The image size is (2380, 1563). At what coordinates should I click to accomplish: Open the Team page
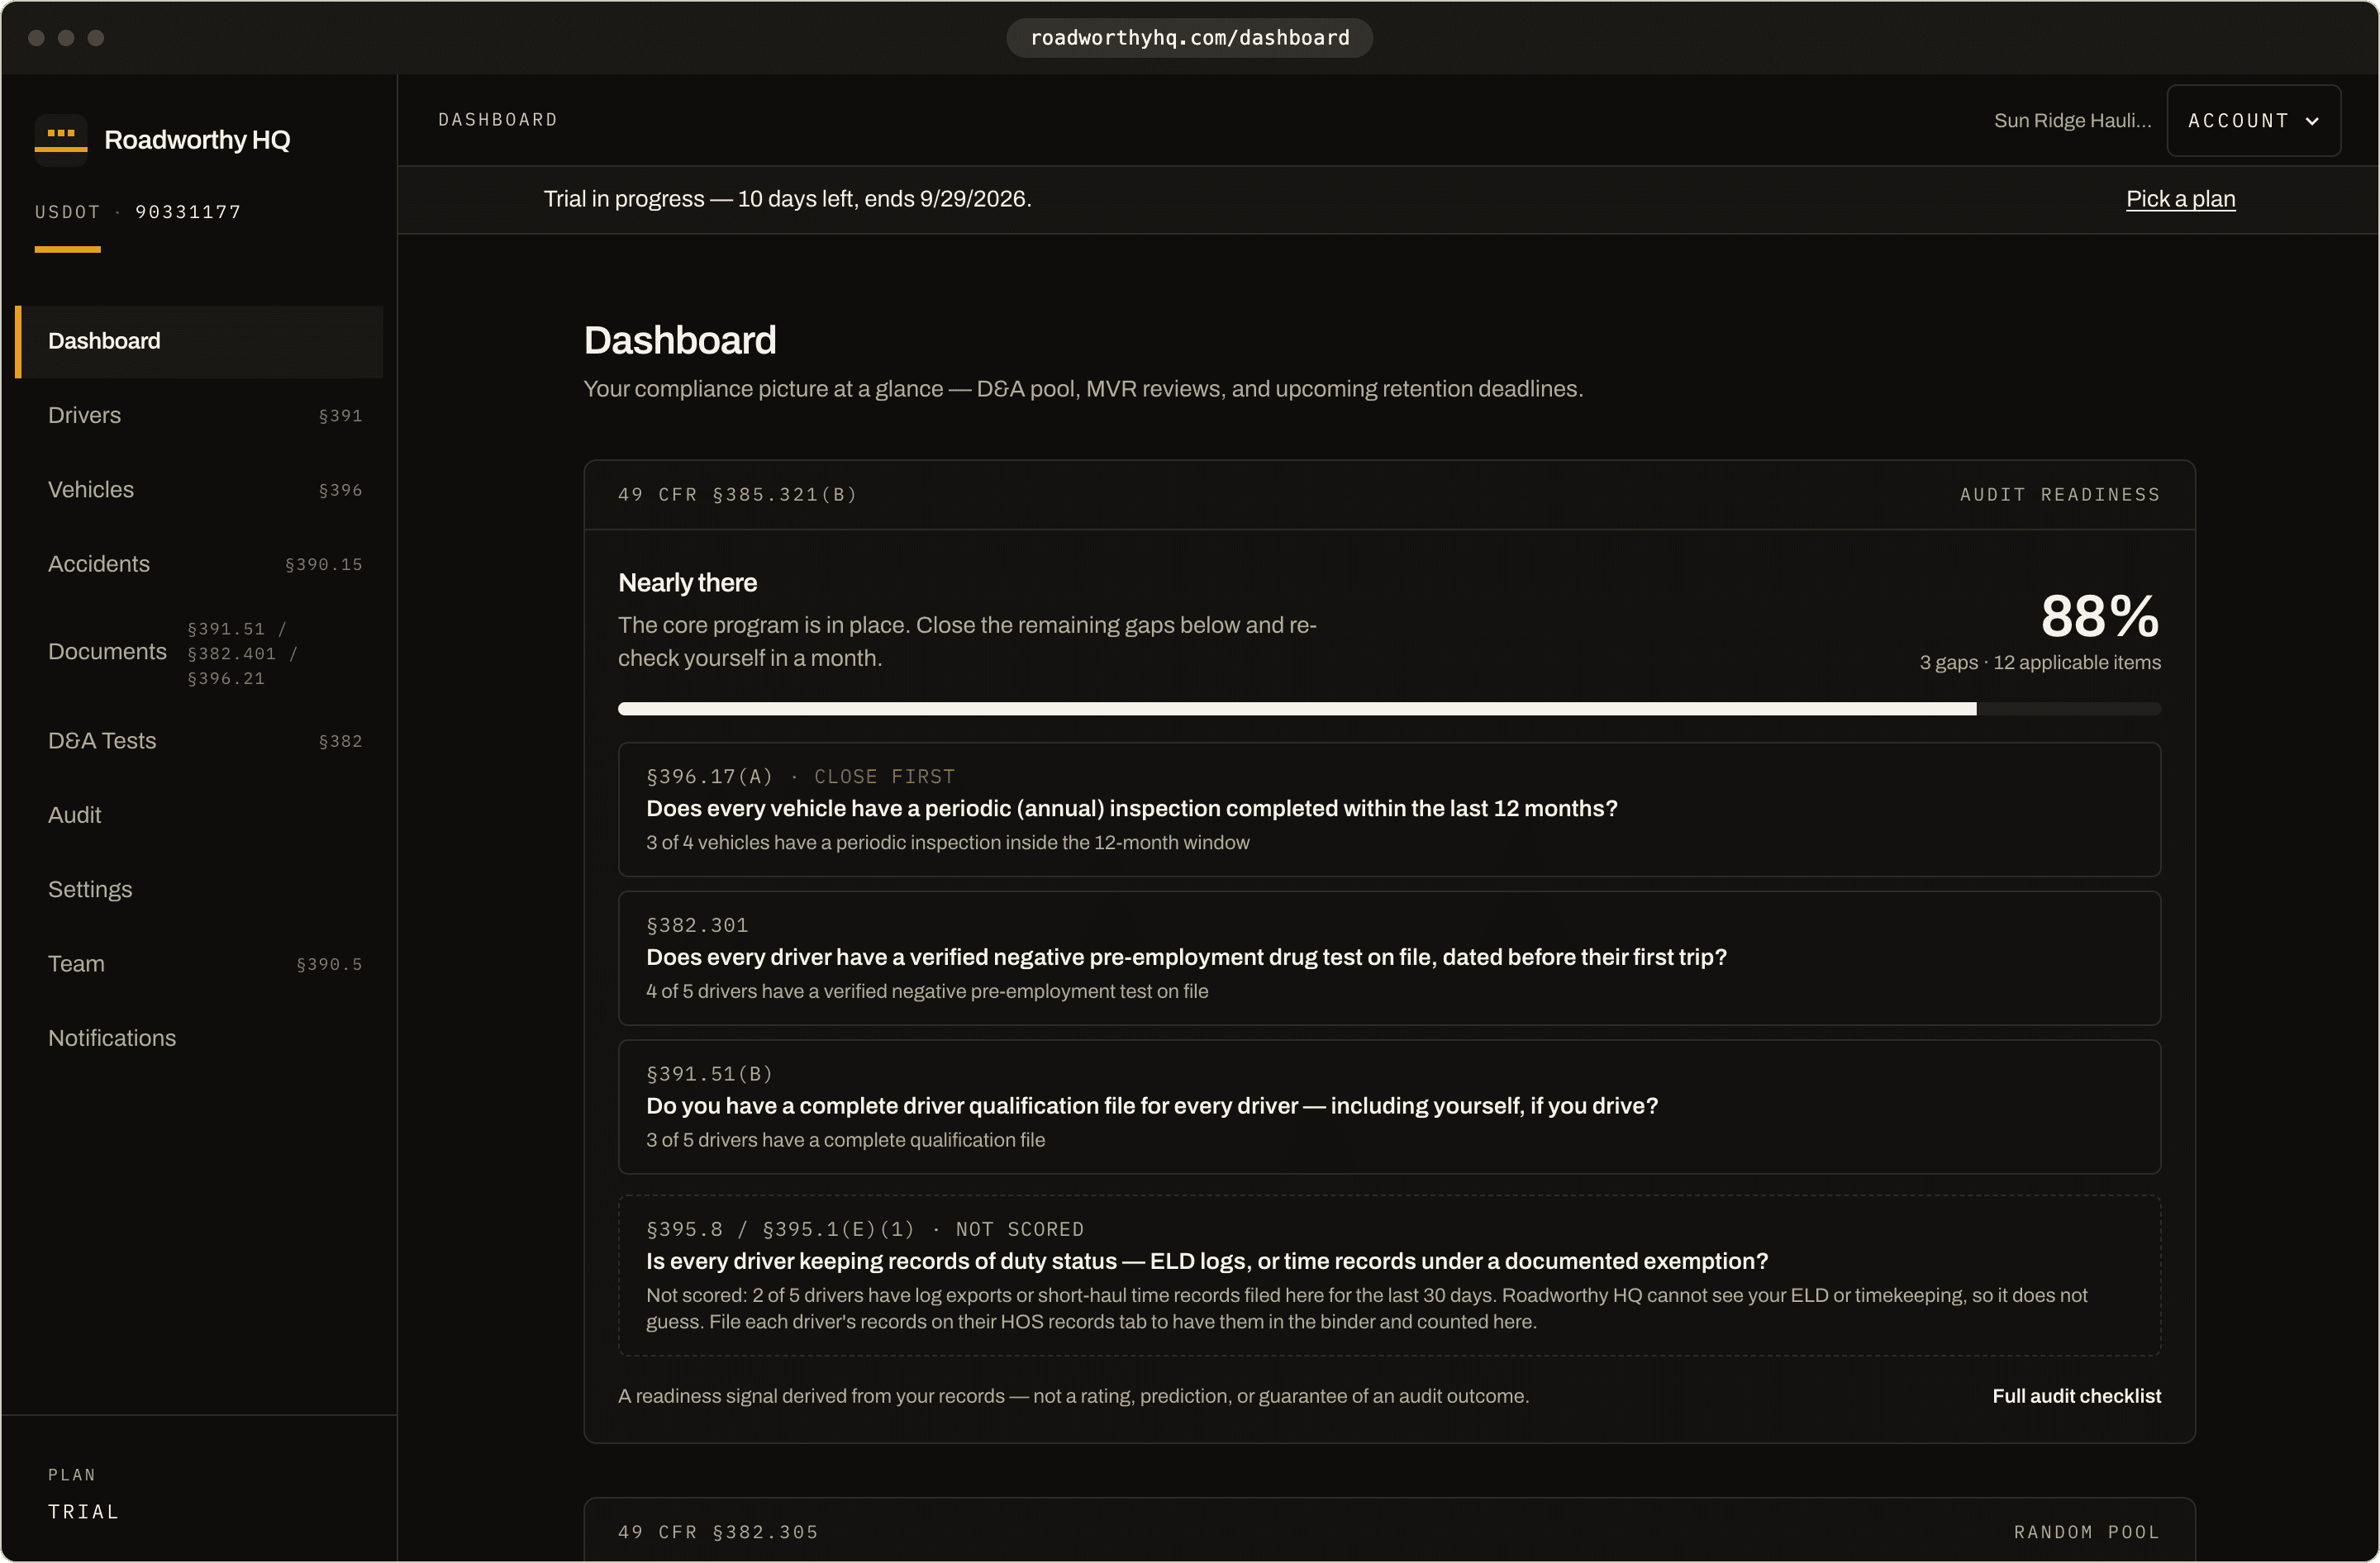click(200, 964)
